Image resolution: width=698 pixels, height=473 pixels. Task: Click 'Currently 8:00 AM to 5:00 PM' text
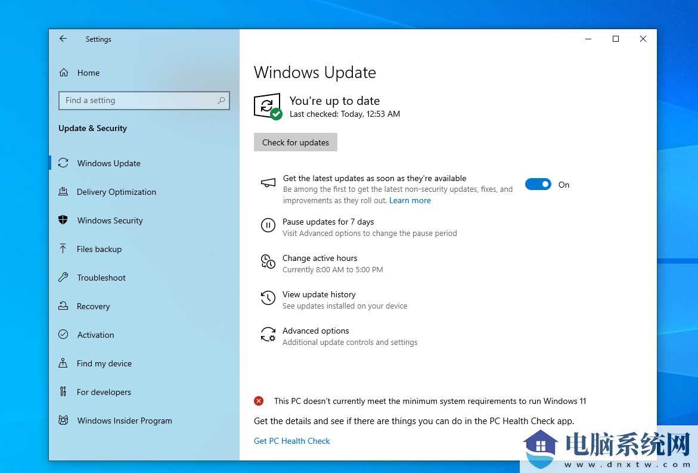333,270
